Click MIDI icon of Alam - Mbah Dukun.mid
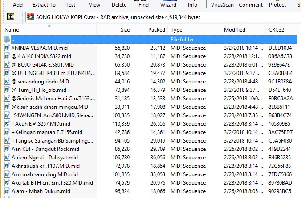This screenshot has width=301, height=198. coord(7,191)
